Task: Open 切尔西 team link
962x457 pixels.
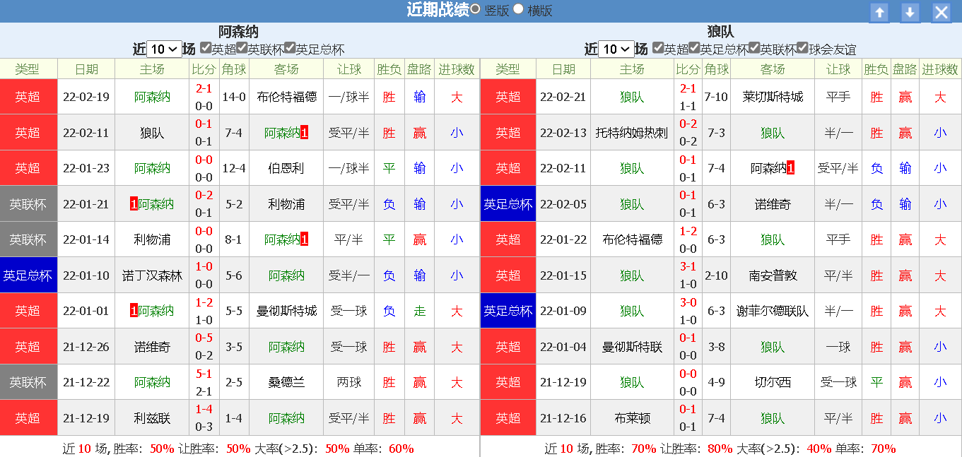Action: pyautogui.click(x=773, y=382)
